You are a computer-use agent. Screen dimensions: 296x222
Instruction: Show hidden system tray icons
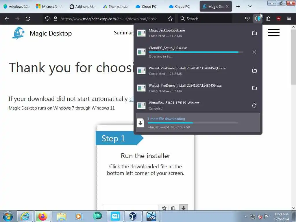pos(246,217)
